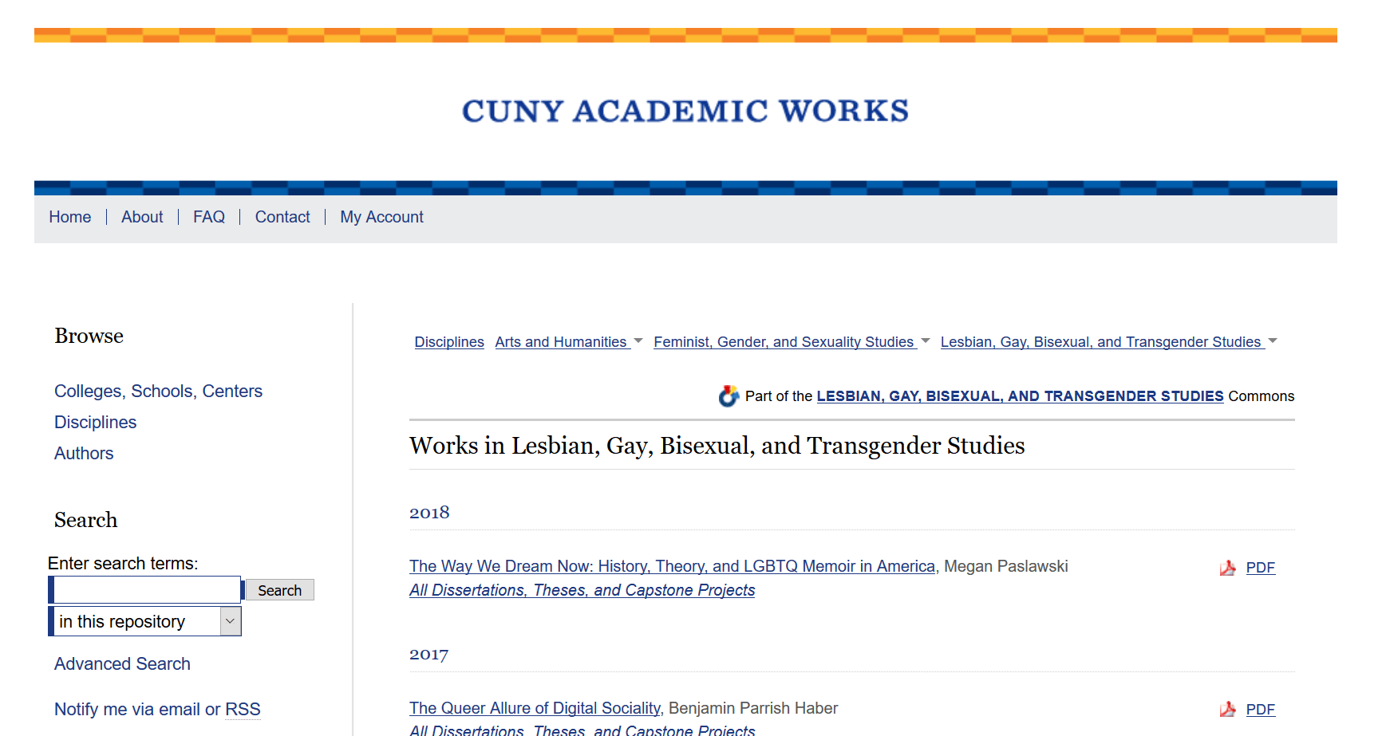Open the 'in this repository' search scope dropdown
Image resolution: width=1390 pixels, height=736 pixels.
tap(145, 621)
